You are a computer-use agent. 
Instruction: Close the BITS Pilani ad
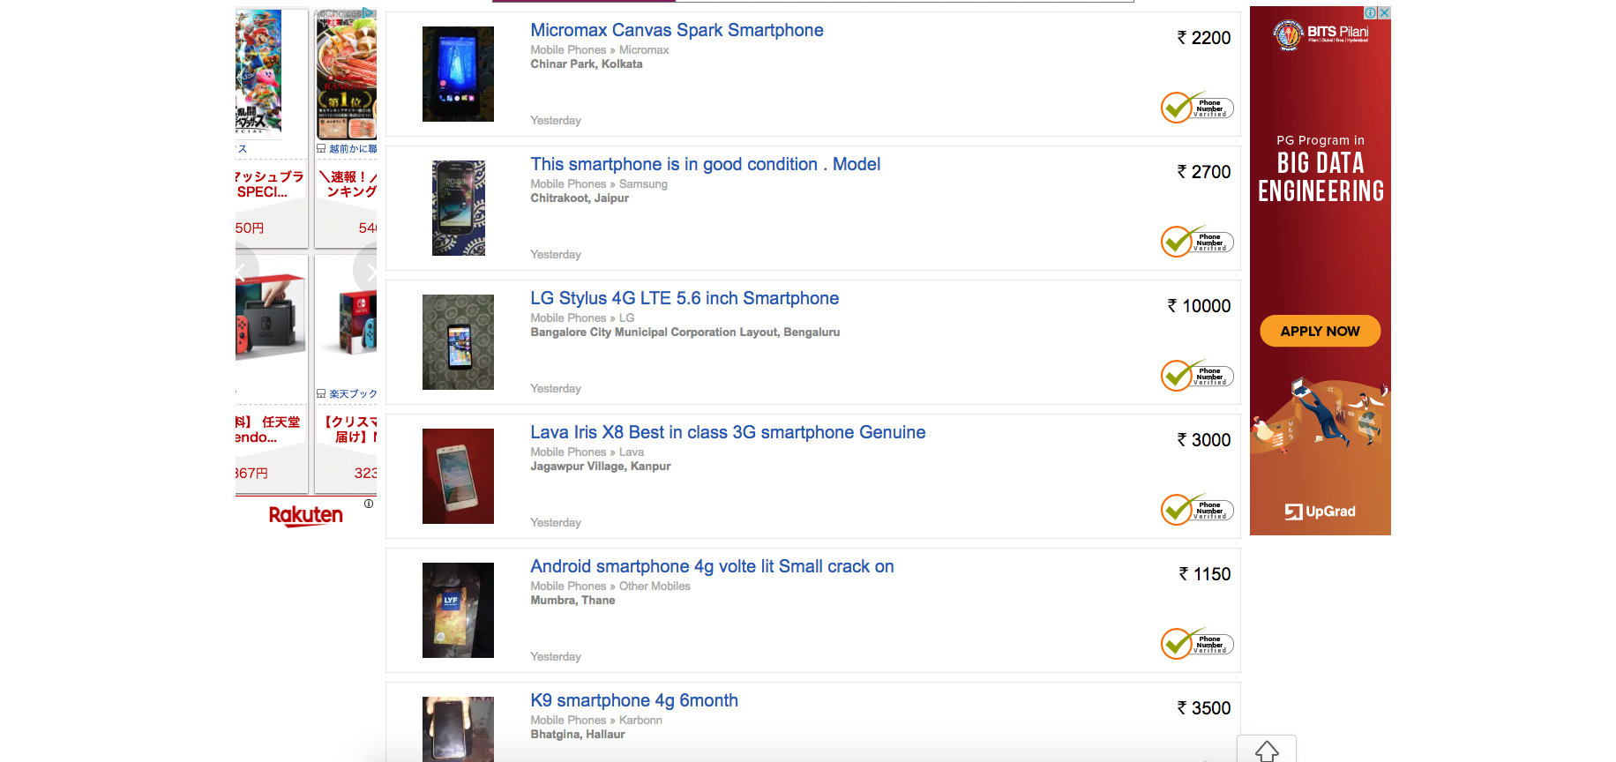pos(1384,13)
